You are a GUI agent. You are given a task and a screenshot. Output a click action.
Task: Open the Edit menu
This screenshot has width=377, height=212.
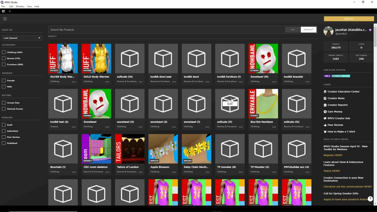coord(11,6)
